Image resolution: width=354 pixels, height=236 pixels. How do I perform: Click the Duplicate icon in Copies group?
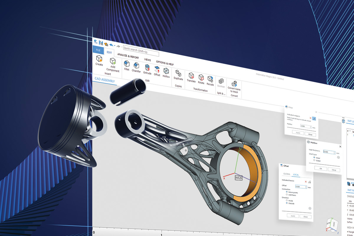pos(178,73)
